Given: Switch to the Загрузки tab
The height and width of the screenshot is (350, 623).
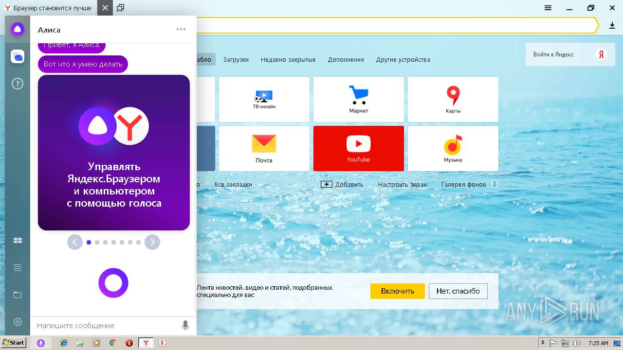Looking at the screenshot, I should point(236,59).
